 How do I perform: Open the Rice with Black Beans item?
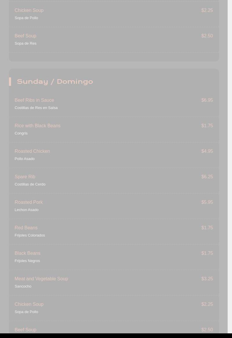click(37, 126)
